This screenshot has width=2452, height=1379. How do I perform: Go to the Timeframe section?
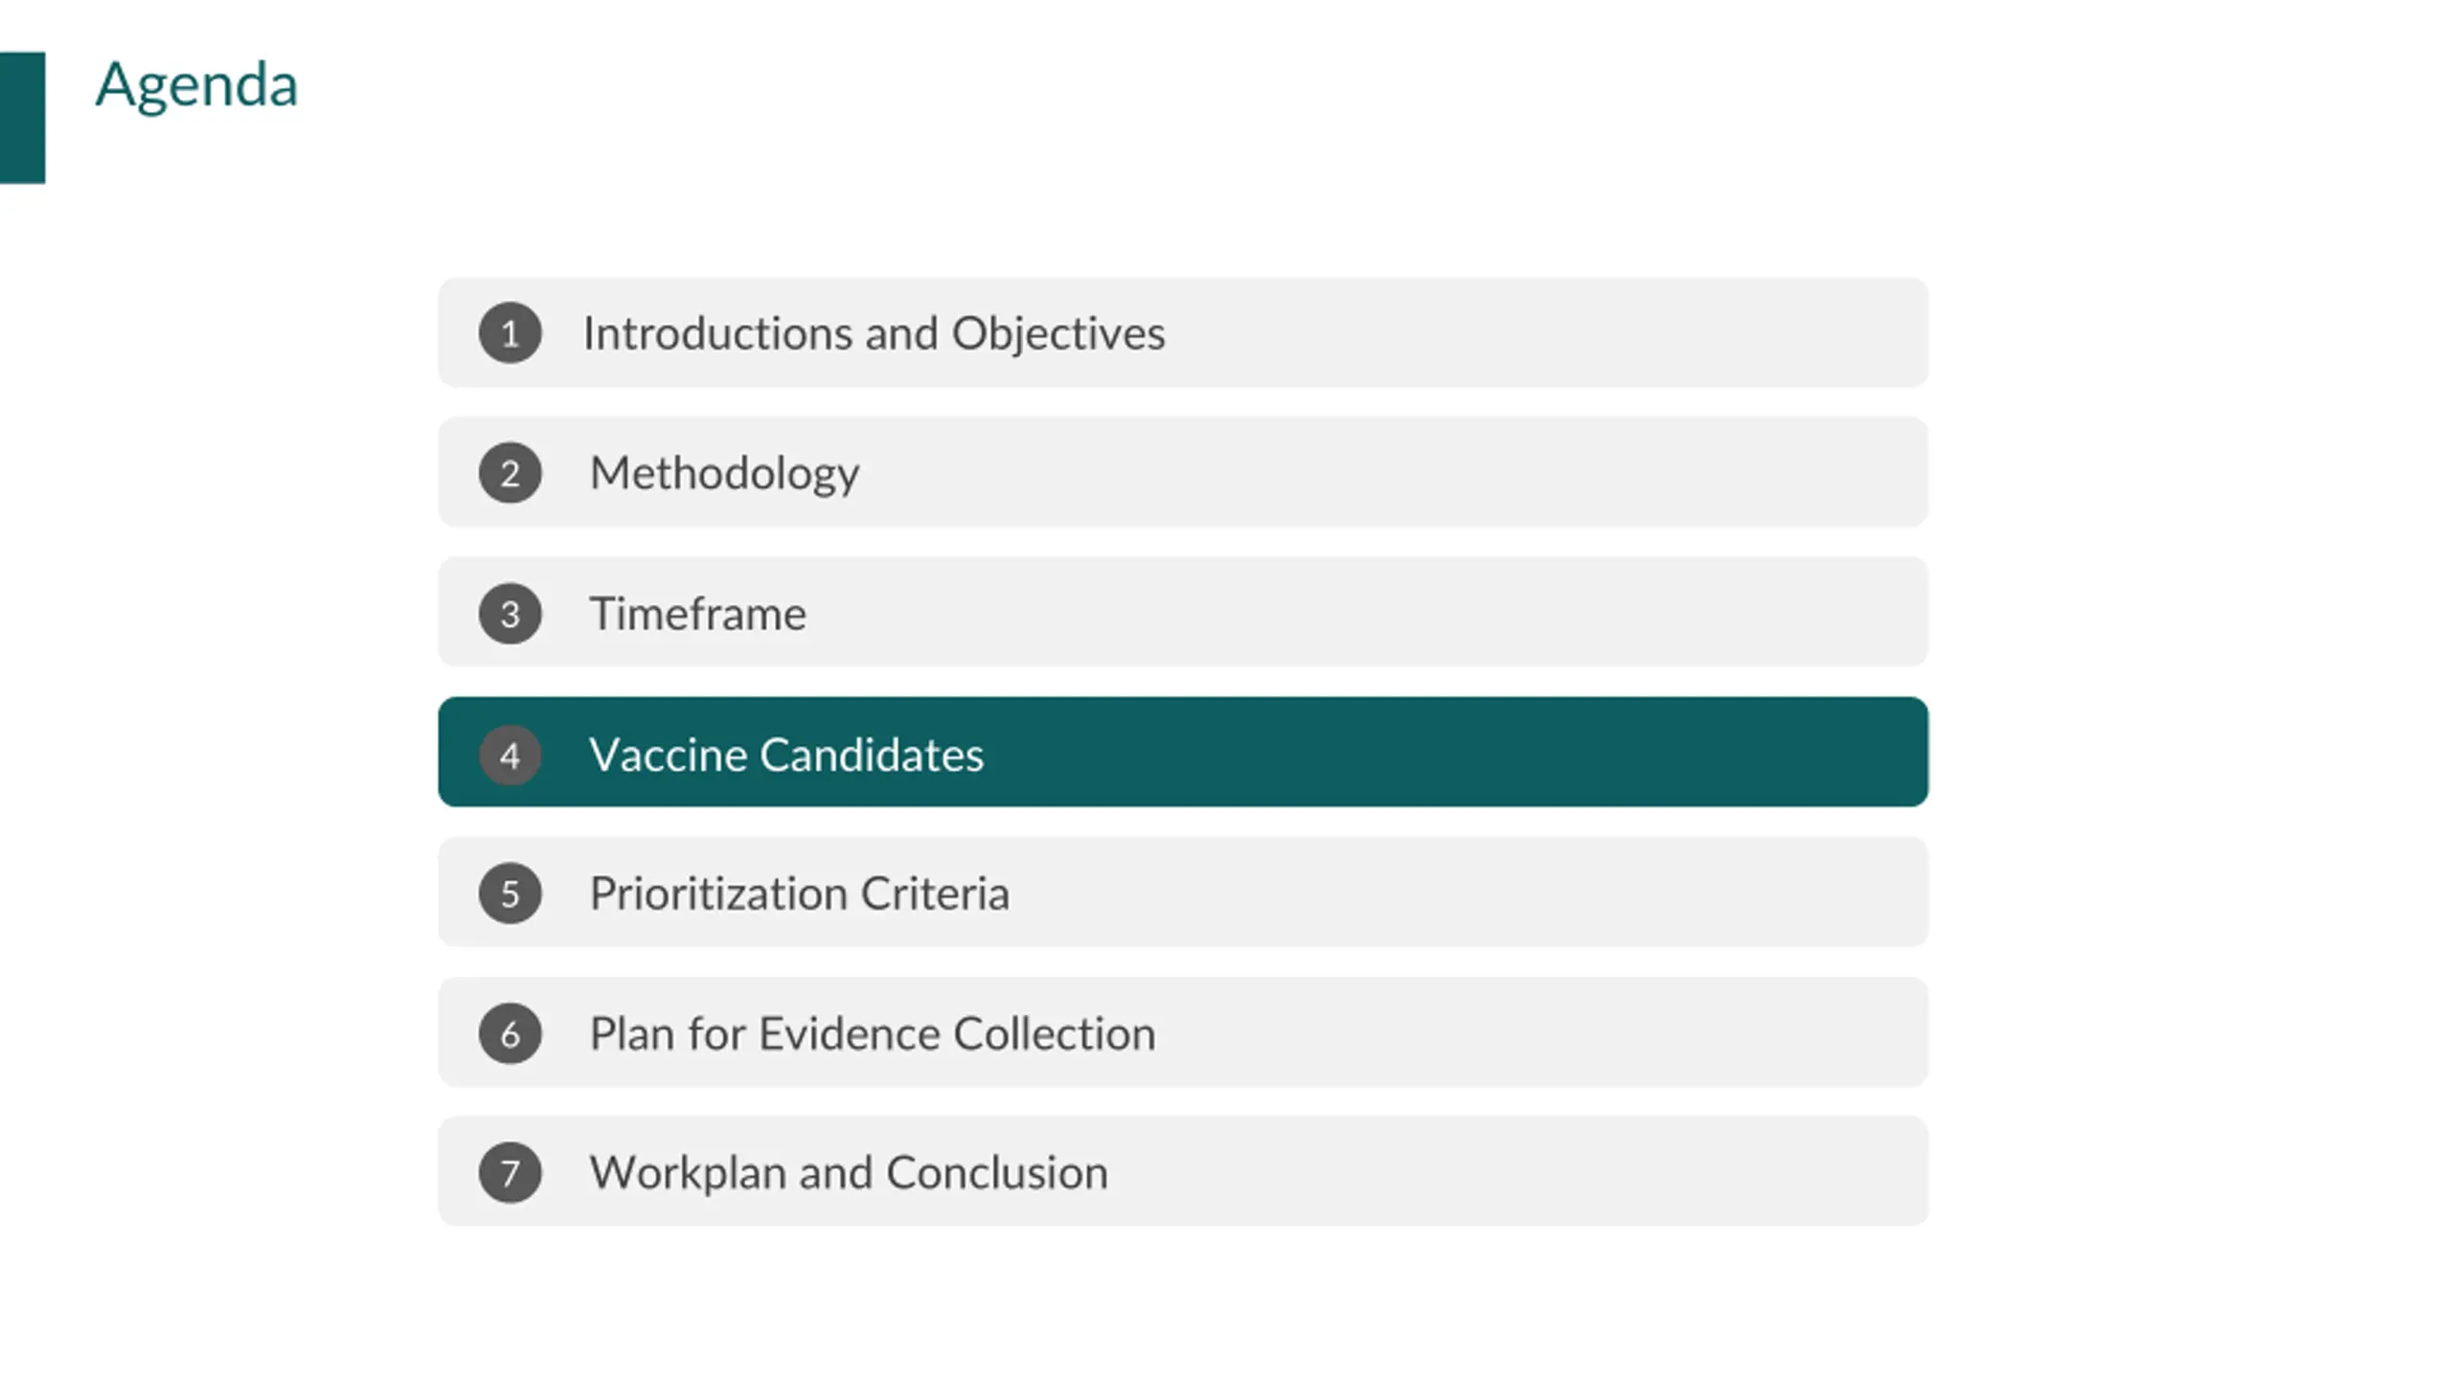coord(697,614)
